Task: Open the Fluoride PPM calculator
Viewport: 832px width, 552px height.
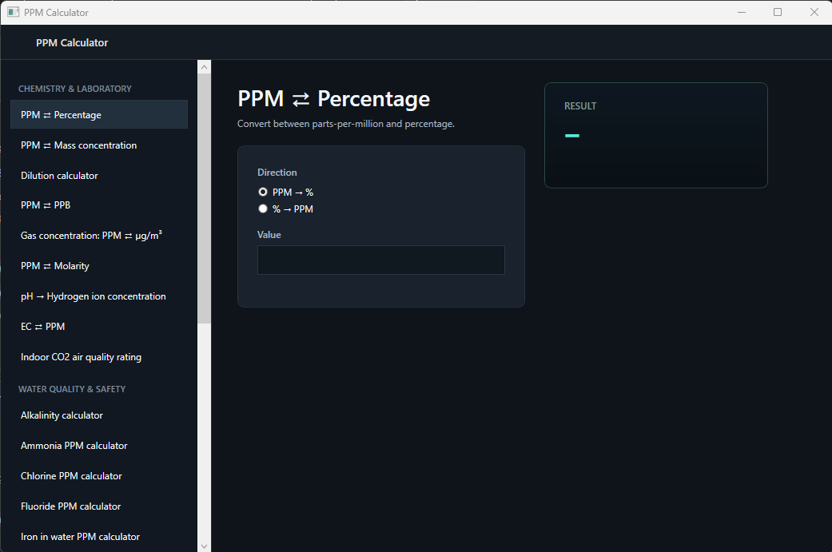Action: tap(98, 506)
